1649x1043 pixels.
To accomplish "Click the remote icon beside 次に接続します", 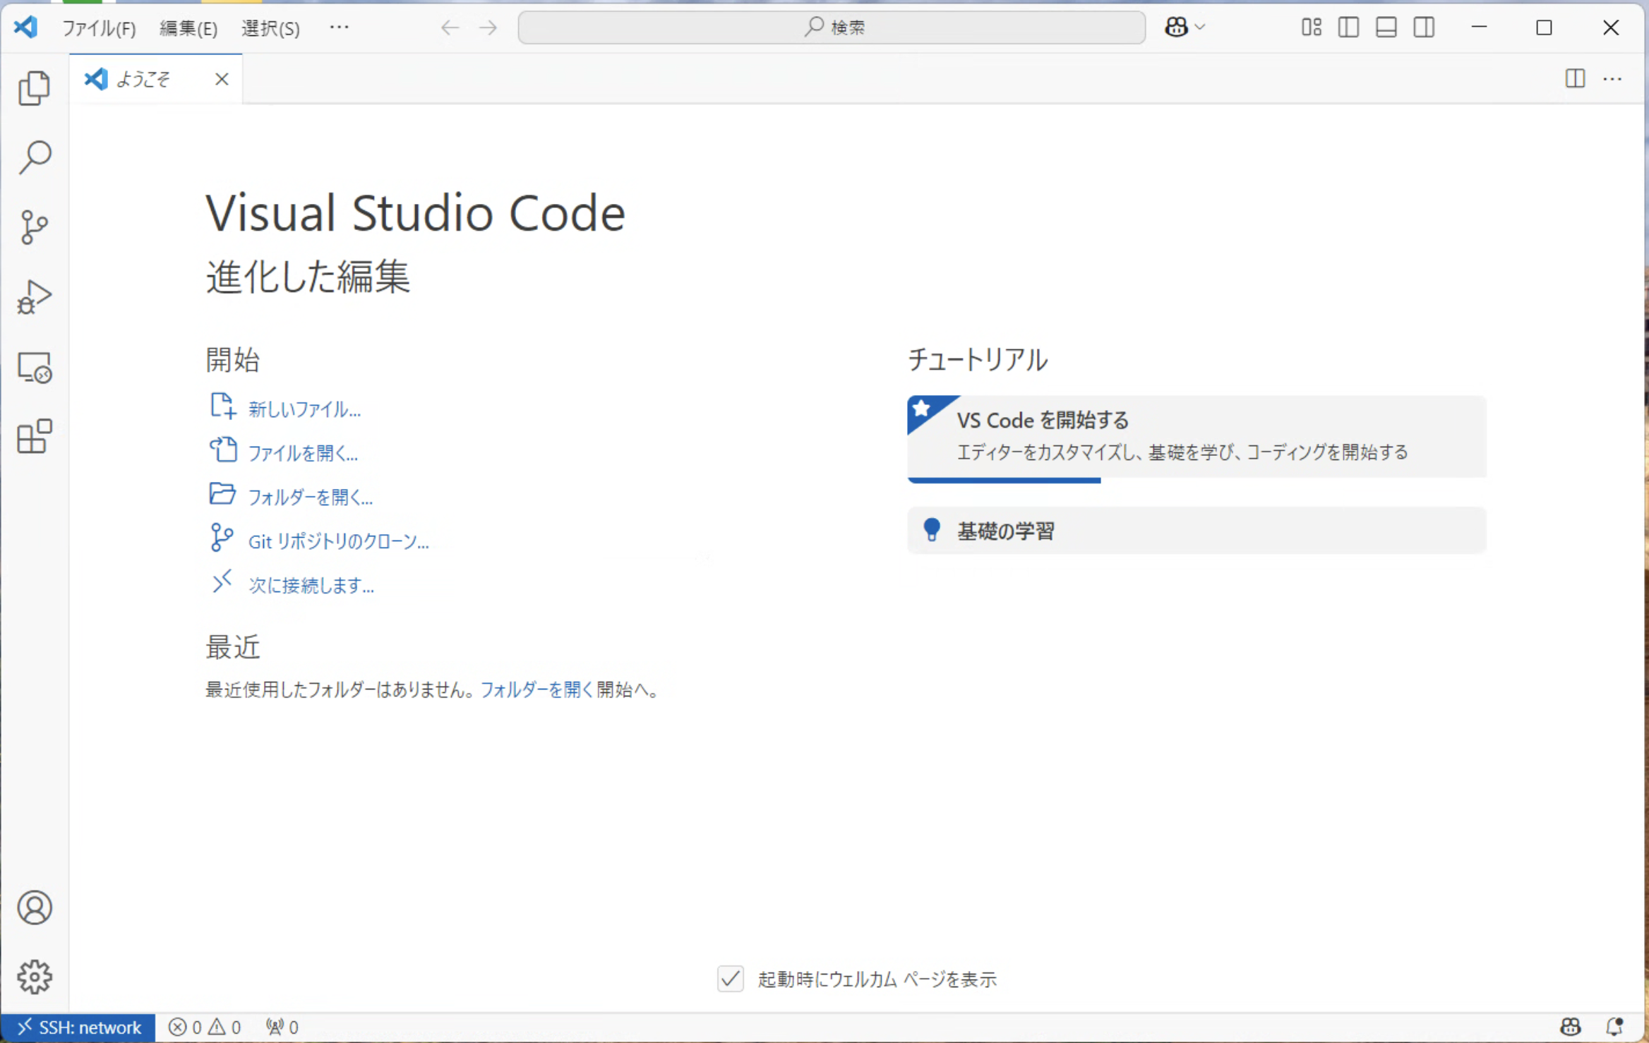I will (222, 582).
